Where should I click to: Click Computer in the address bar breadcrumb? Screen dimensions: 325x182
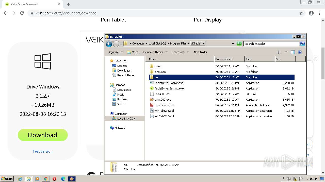138,43
